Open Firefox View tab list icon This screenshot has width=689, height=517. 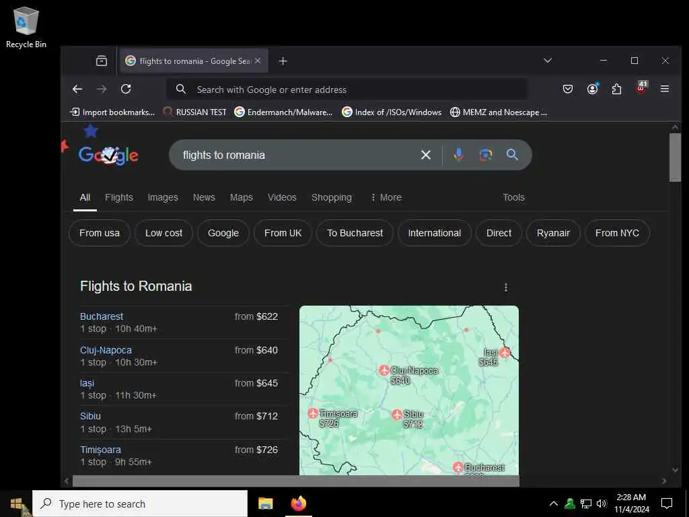(102, 61)
